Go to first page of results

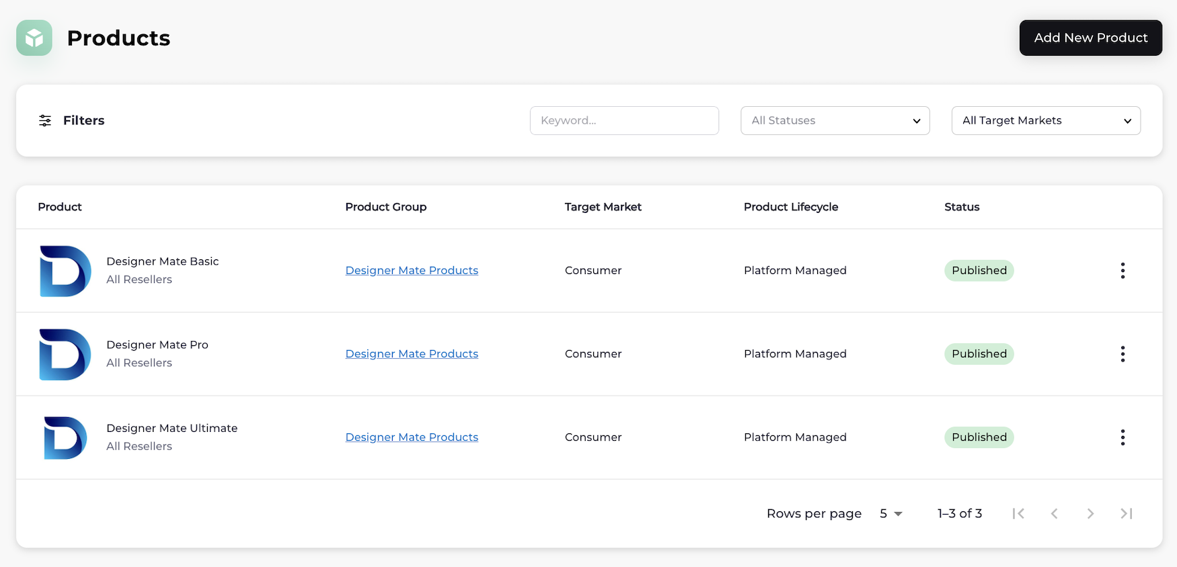coord(1018,513)
